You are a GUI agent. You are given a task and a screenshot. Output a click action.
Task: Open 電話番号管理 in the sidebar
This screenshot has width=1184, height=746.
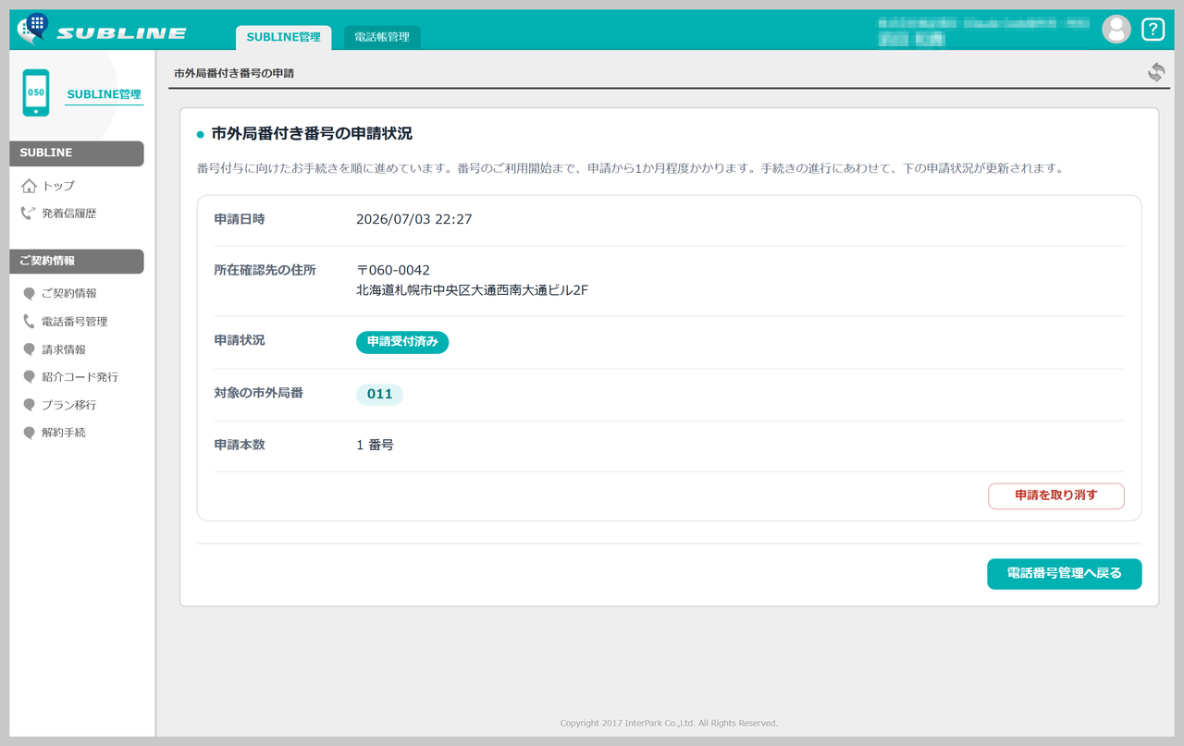coord(75,322)
